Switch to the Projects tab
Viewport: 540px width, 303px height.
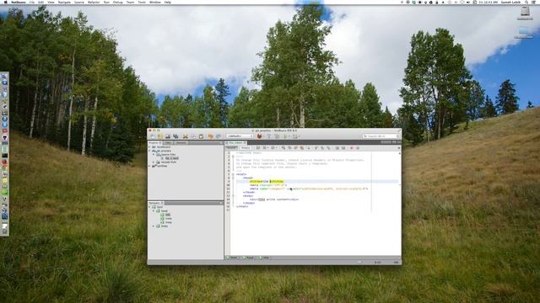(154, 142)
